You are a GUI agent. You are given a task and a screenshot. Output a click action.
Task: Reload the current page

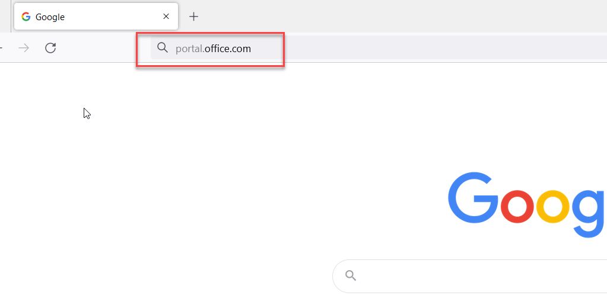50,48
